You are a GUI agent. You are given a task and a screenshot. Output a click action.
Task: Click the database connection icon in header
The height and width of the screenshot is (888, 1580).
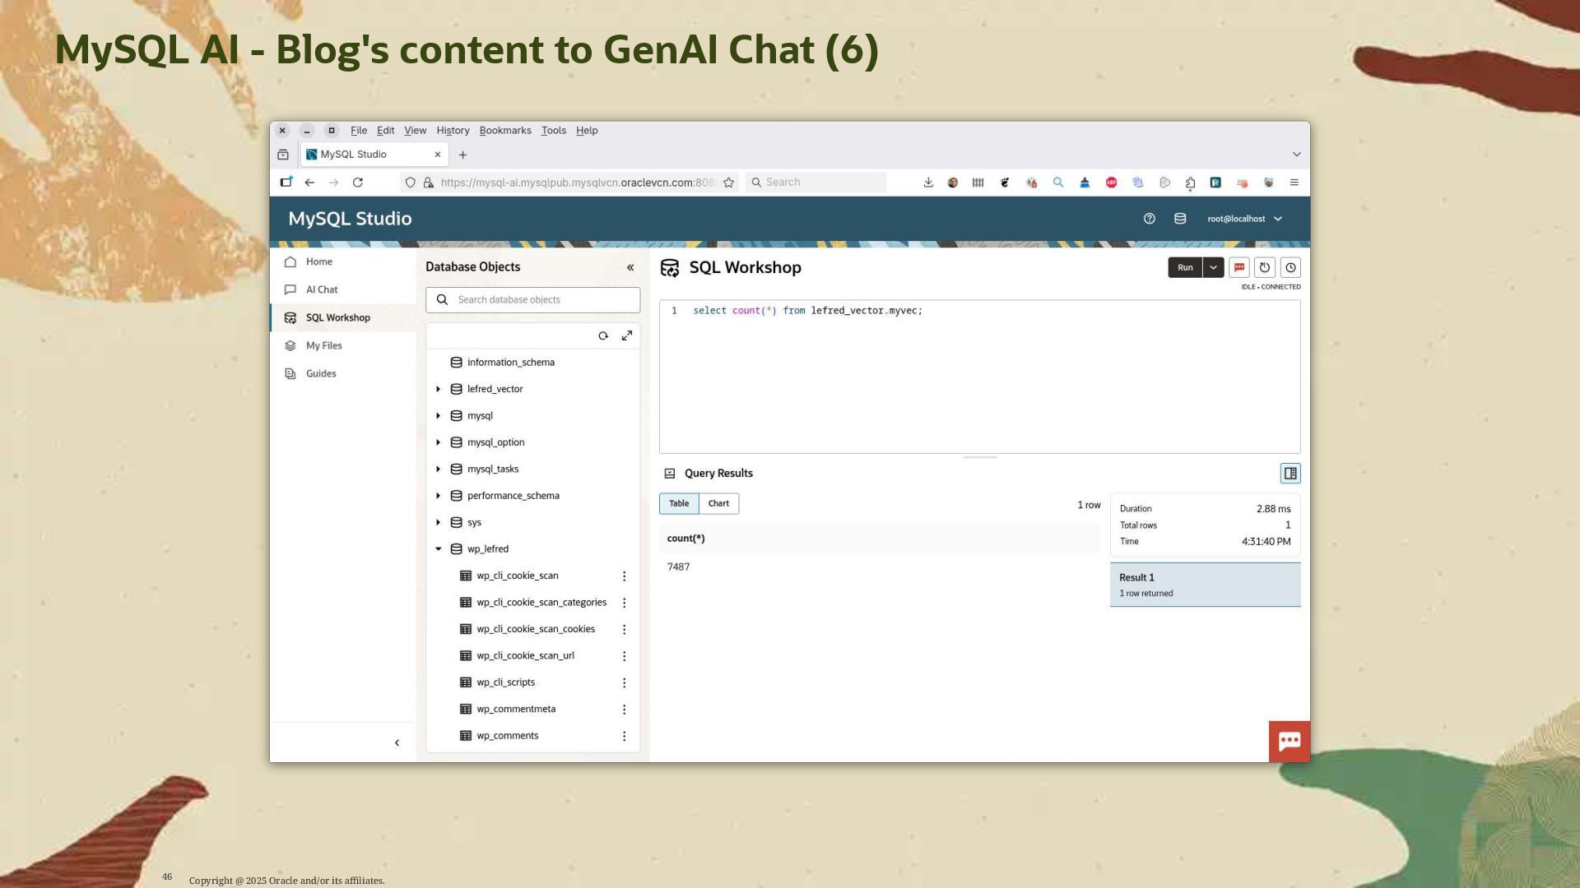tap(1180, 219)
